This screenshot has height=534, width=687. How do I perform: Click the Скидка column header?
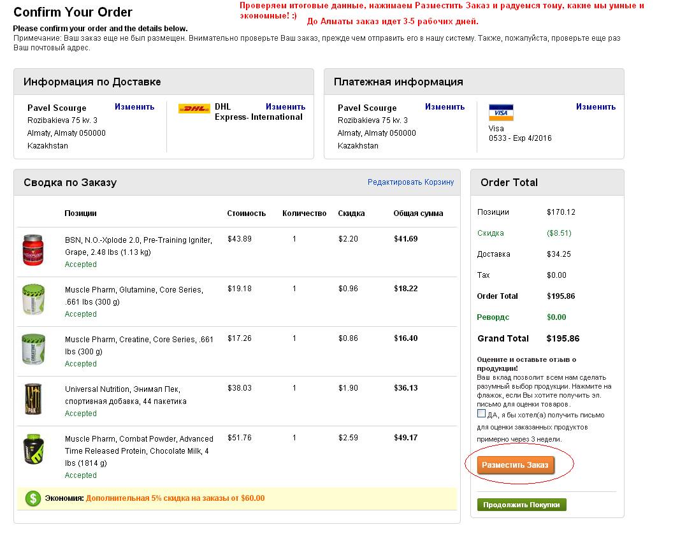tap(351, 213)
